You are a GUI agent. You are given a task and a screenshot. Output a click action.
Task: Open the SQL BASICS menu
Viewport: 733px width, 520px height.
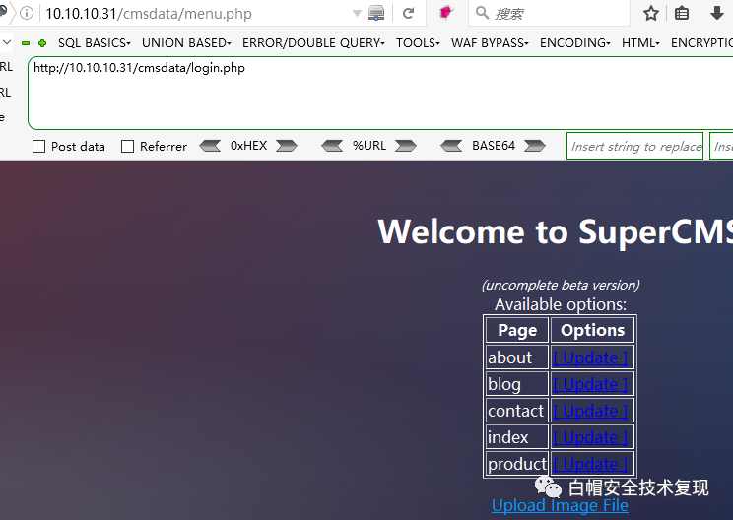coord(95,43)
